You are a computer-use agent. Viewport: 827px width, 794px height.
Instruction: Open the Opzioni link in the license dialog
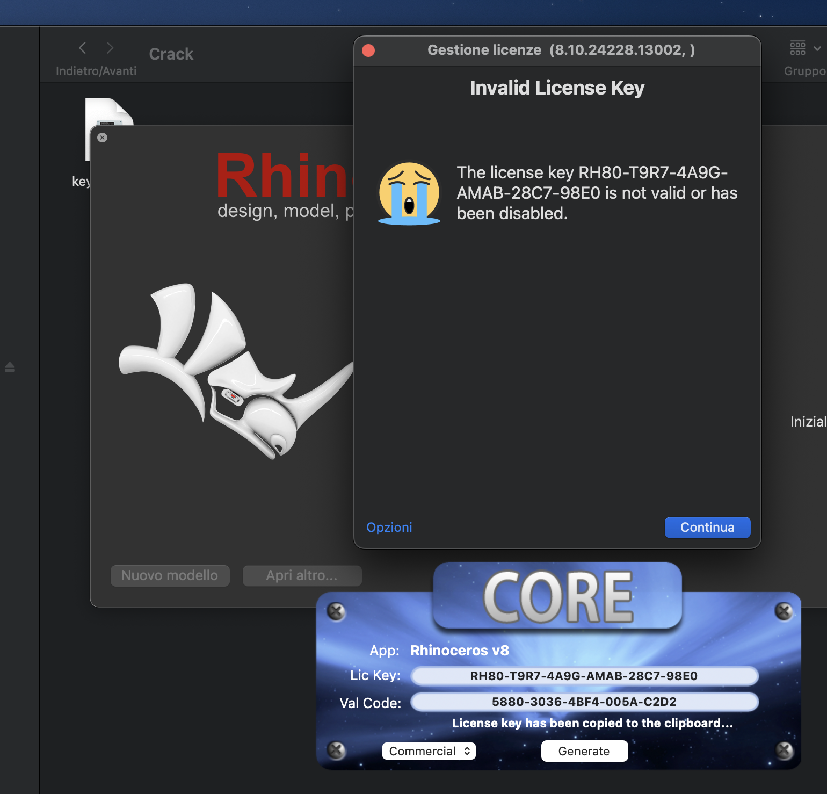click(389, 528)
